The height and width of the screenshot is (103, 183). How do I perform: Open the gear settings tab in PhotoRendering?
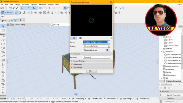click(x=74, y=38)
